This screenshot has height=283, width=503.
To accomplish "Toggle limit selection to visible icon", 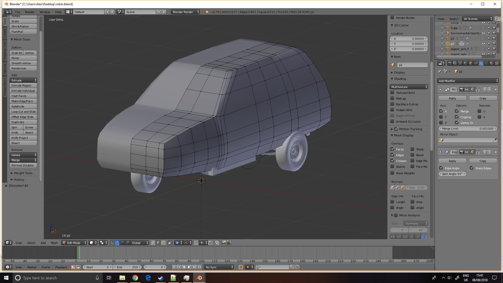I will coord(170,243).
